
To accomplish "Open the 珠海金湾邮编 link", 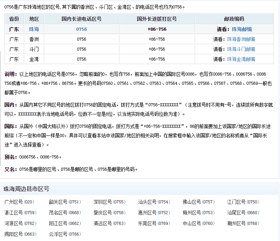I will [241, 59].
